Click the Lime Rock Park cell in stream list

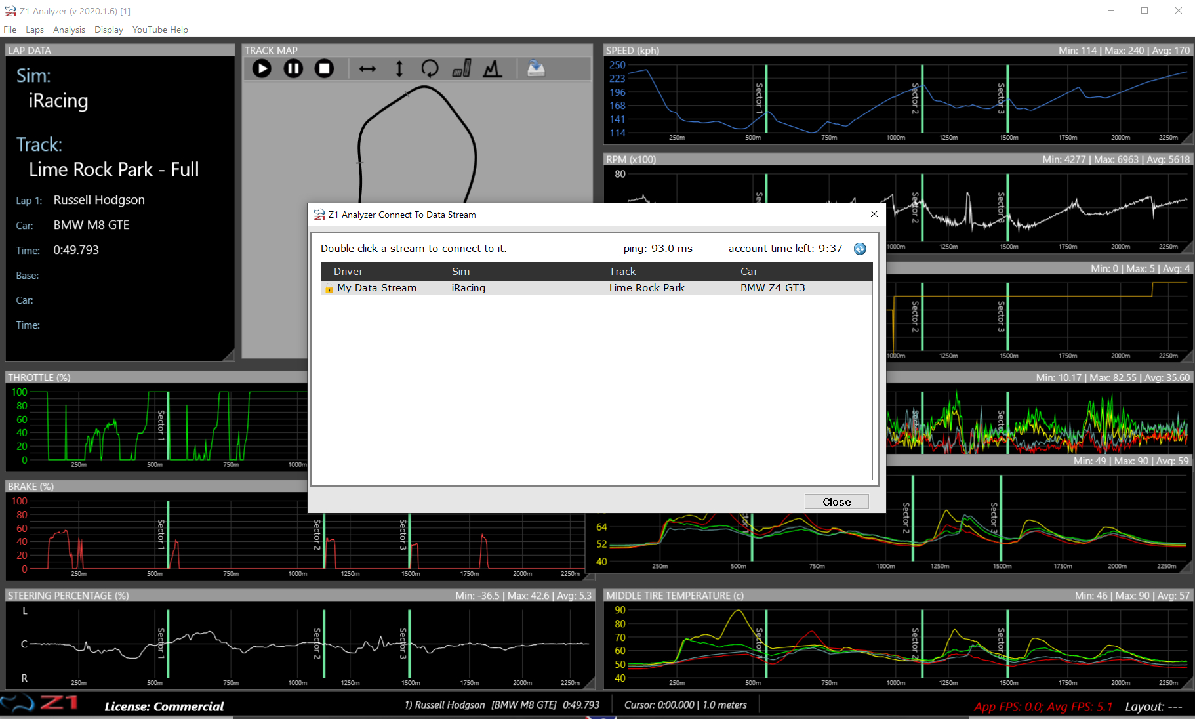tap(647, 288)
